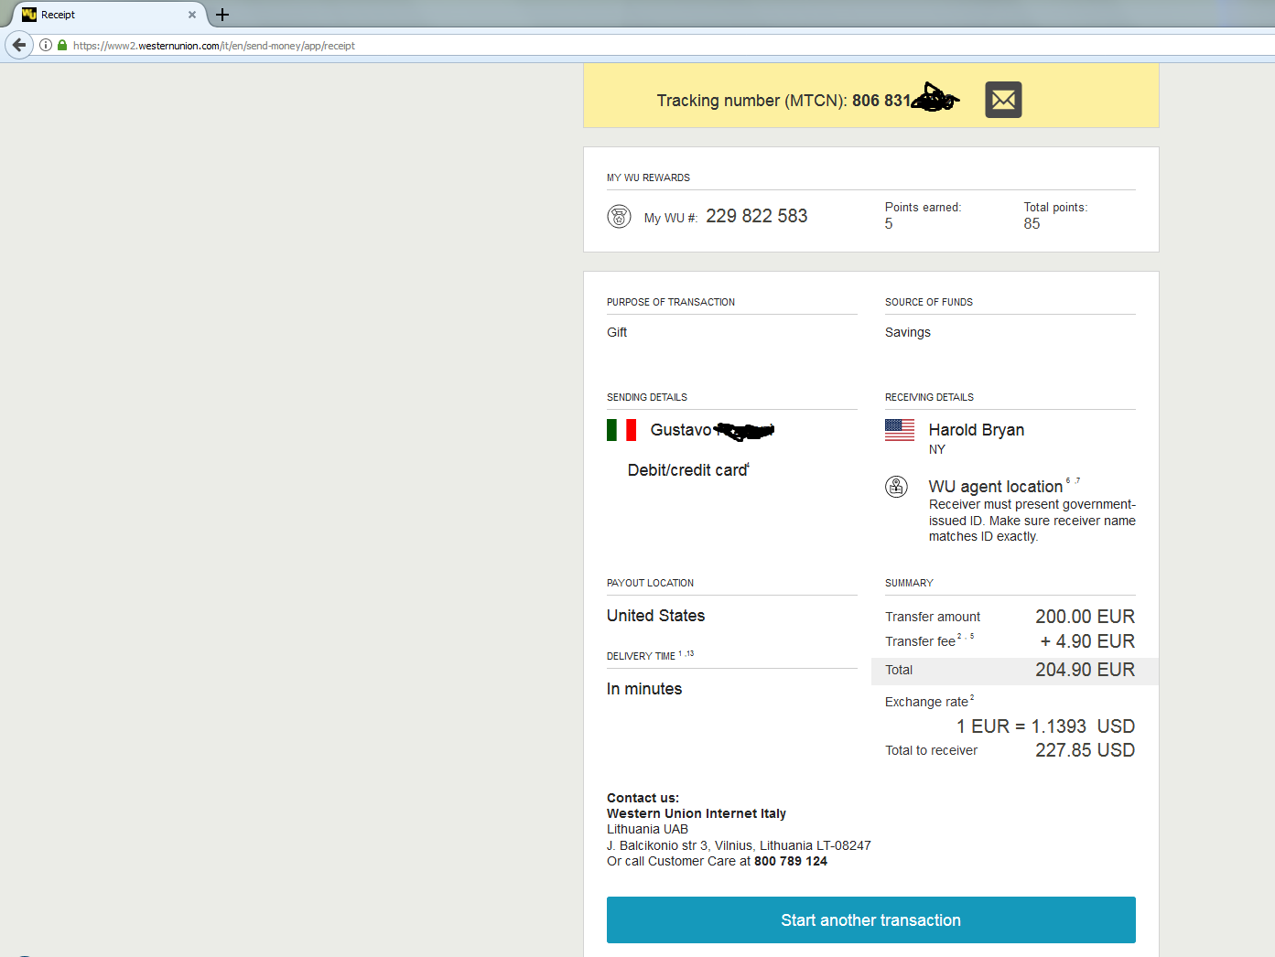Image resolution: width=1275 pixels, height=957 pixels.
Task: Click the SUMMARY section heading
Action: pyautogui.click(x=910, y=583)
